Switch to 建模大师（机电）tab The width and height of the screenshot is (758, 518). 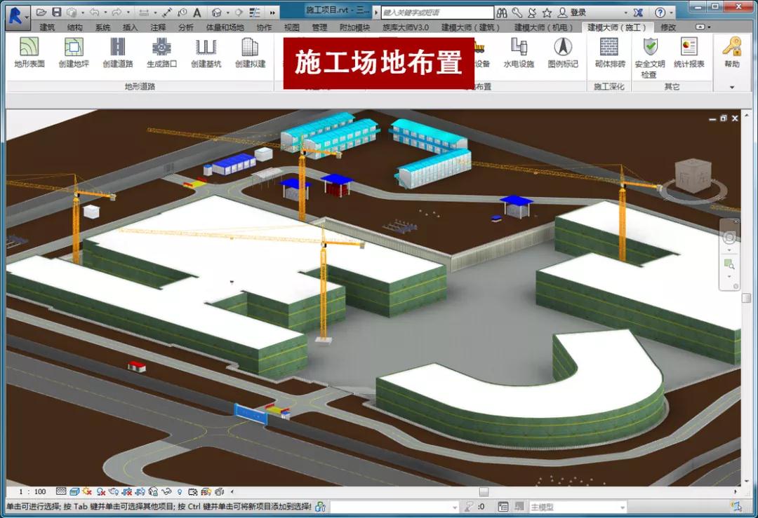point(543,27)
